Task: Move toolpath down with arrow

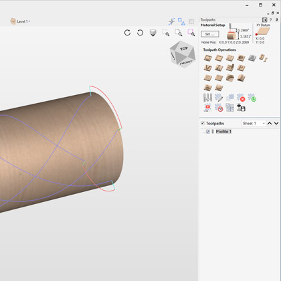Action: pyautogui.click(x=276, y=123)
